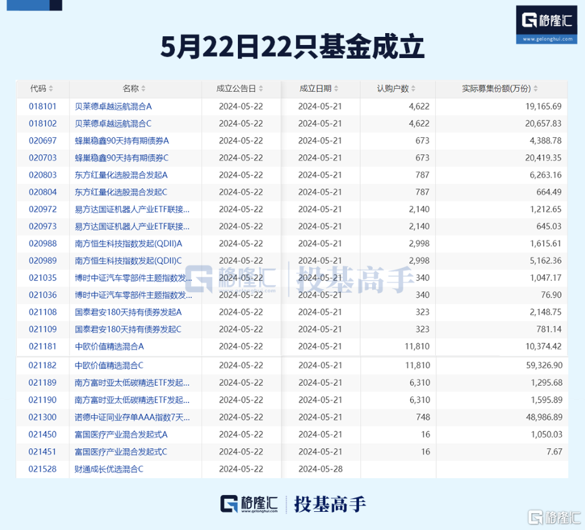The image size is (585, 530).
Task: Click 南方恒生科技指数发起(QDII)C
Action: point(129,261)
